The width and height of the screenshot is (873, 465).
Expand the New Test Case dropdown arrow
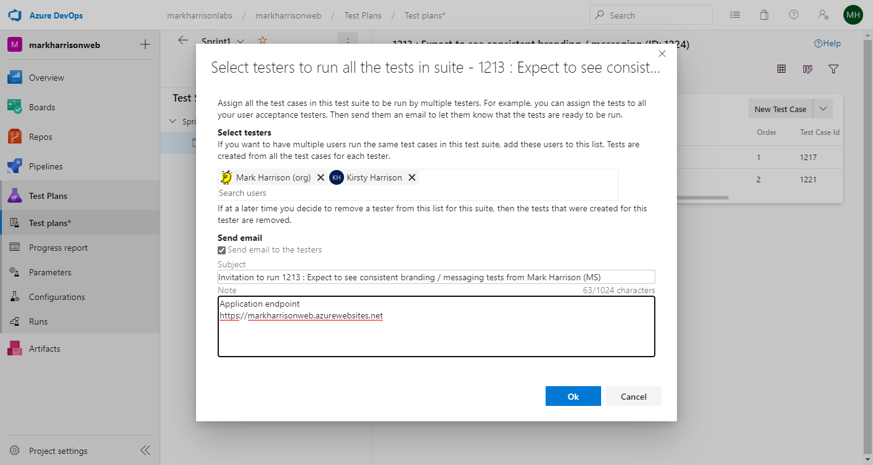point(823,109)
